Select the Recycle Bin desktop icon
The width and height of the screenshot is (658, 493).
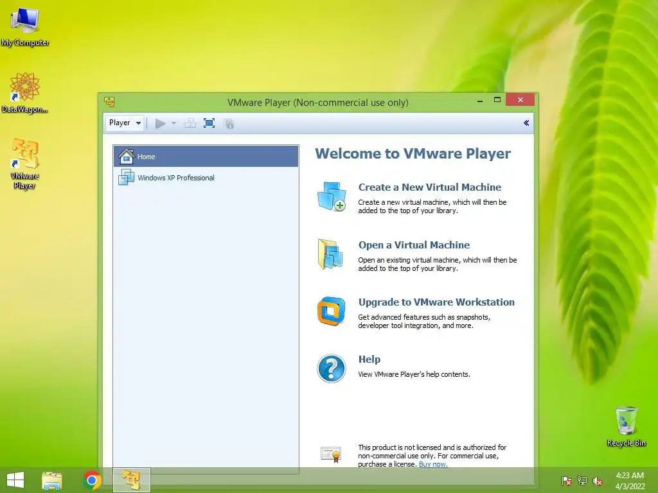click(626, 426)
